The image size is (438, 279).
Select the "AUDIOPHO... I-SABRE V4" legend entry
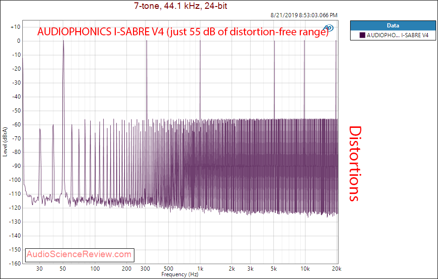coord(394,35)
